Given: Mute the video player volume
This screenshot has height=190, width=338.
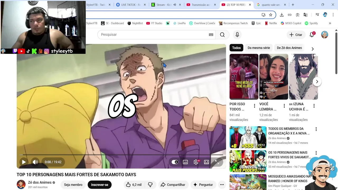Looking at the screenshot, I should tap(35, 162).
